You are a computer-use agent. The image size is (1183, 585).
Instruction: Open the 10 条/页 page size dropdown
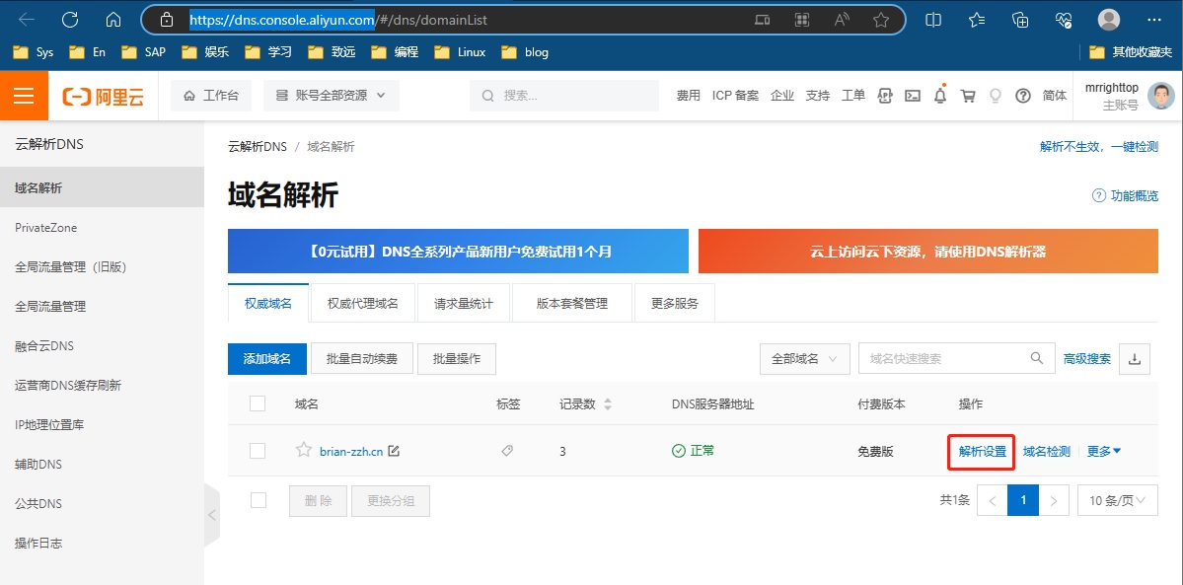click(1117, 501)
